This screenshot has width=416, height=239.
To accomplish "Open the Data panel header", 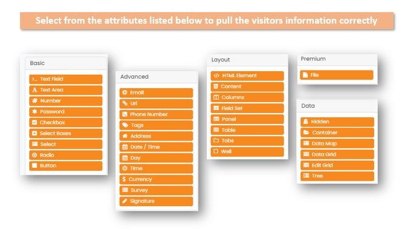I will pos(337,106).
